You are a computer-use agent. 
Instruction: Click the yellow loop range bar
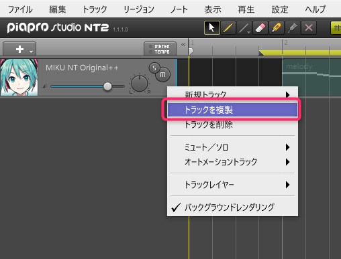pyautogui.click(x=300, y=53)
